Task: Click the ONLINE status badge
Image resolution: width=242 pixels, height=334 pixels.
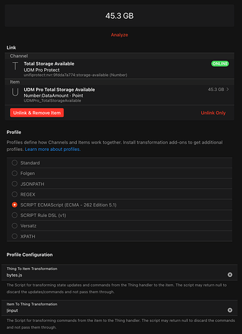Action: coord(220,63)
